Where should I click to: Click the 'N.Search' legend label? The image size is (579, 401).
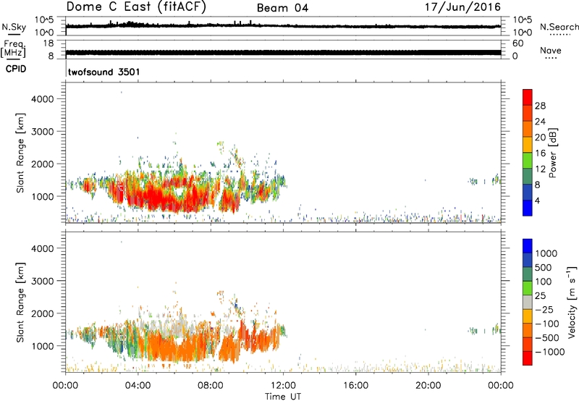(x=559, y=27)
